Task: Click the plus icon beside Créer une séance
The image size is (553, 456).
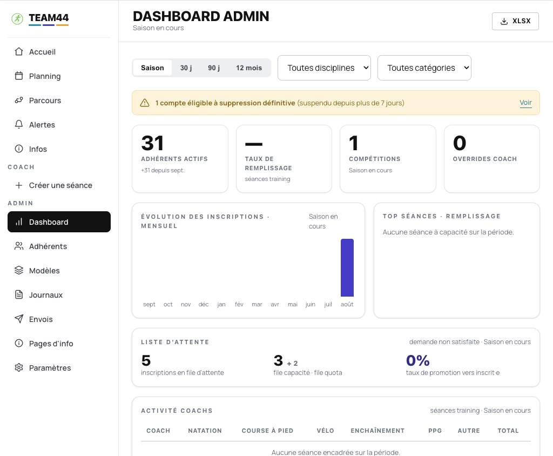Action: point(19,185)
